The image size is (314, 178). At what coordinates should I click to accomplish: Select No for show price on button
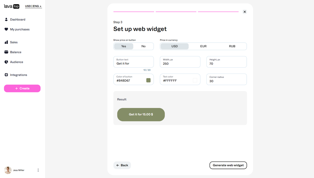point(143,46)
